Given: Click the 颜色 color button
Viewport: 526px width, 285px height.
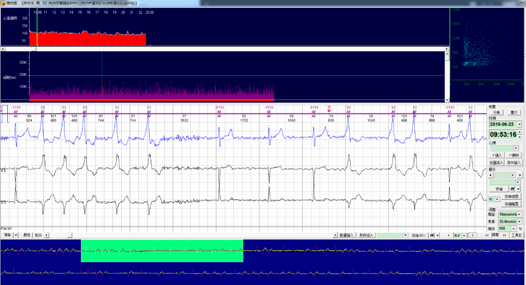Looking at the screenshot, I should [x=27, y=235].
